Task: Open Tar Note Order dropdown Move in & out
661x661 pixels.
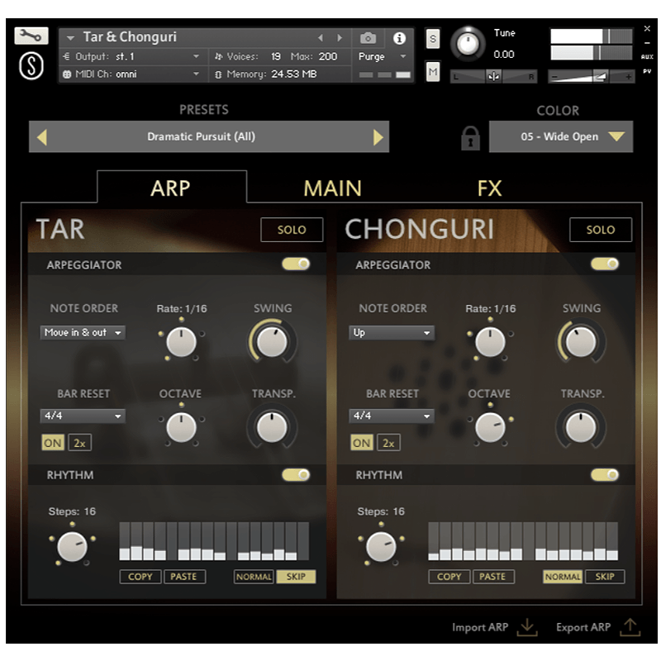Action: [83, 333]
